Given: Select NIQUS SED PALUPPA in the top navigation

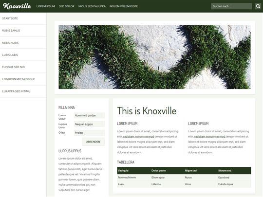Looking at the screenshot, I should pos(92,6).
